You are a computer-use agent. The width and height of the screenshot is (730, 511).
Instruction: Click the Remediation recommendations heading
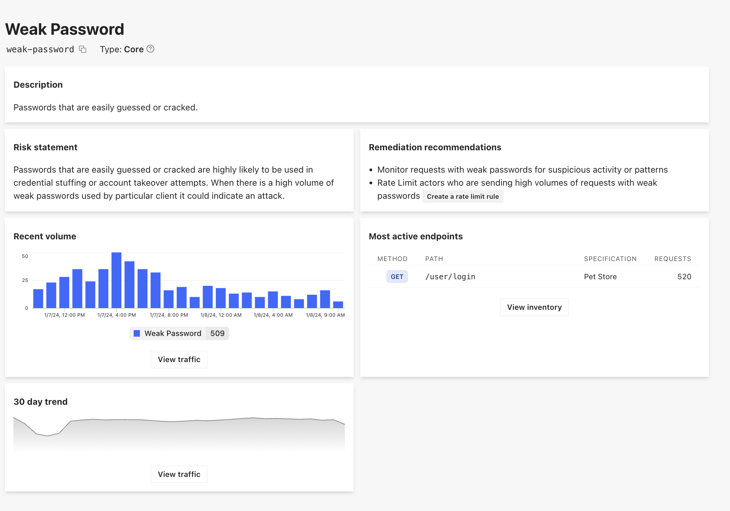point(435,147)
